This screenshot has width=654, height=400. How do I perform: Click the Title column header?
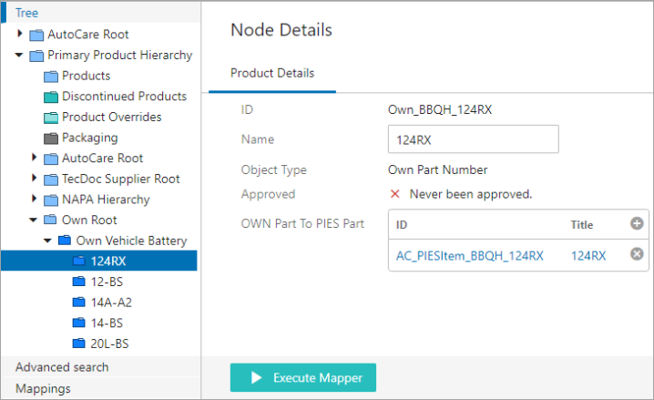click(581, 225)
